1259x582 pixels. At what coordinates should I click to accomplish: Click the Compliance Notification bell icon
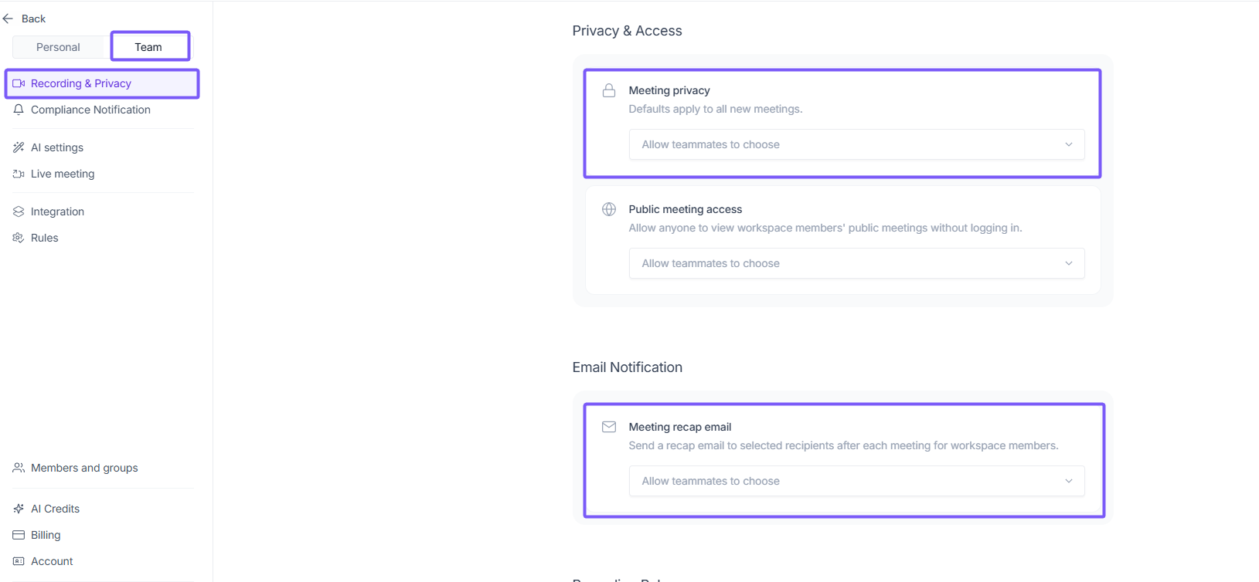[x=19, y=110]
